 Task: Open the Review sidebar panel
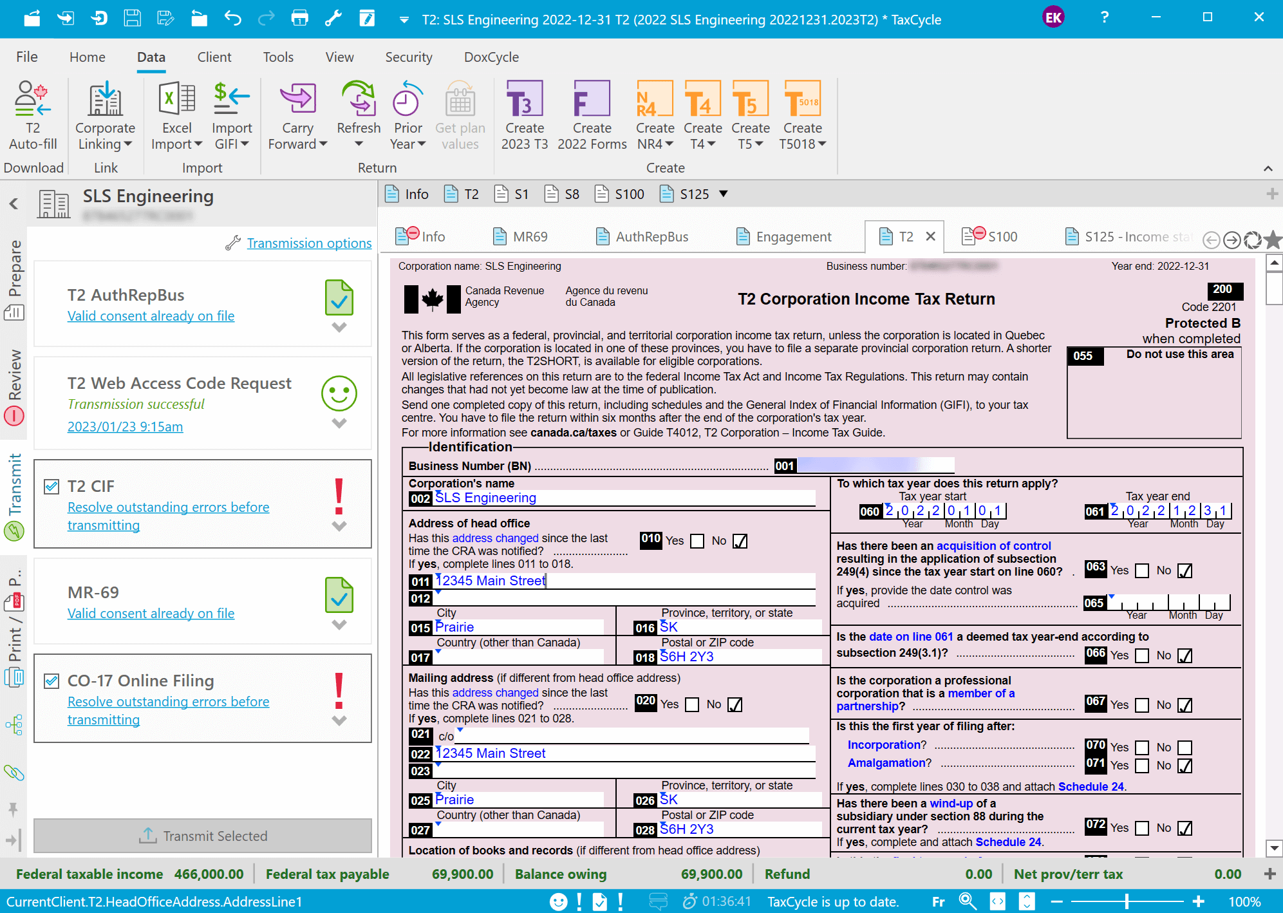tap(14, 388)
